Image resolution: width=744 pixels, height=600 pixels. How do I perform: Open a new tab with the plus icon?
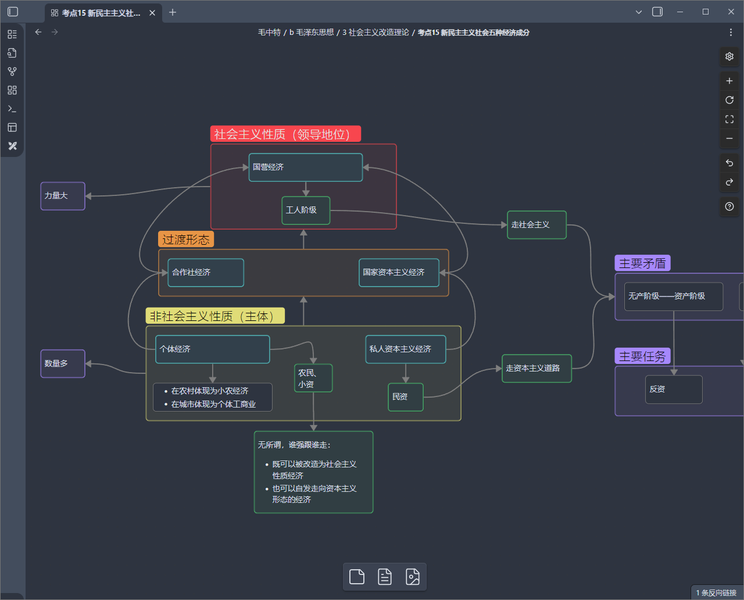click(x=173, y=12)
